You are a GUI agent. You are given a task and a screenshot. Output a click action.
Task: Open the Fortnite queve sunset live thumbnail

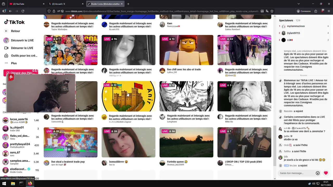(186, 142)
